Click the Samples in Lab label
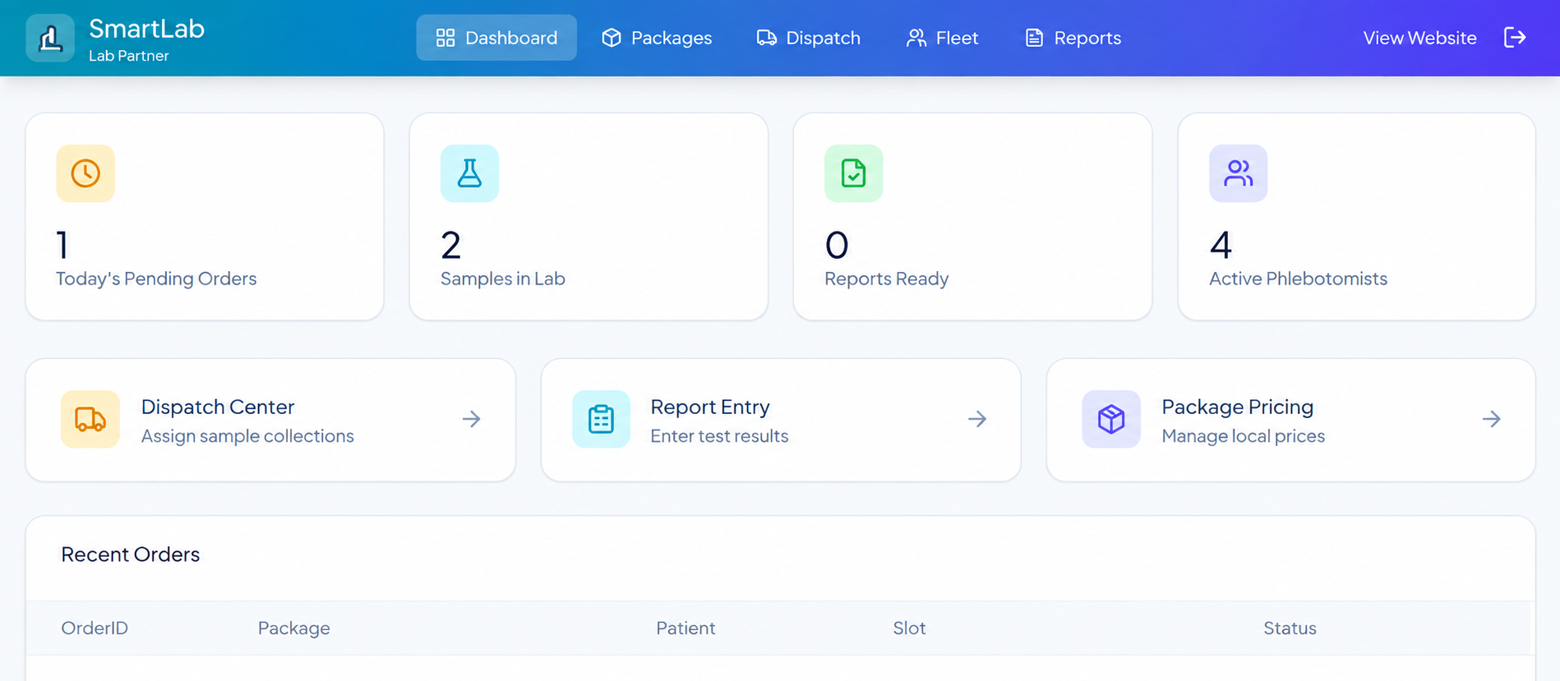 (503, 278)
